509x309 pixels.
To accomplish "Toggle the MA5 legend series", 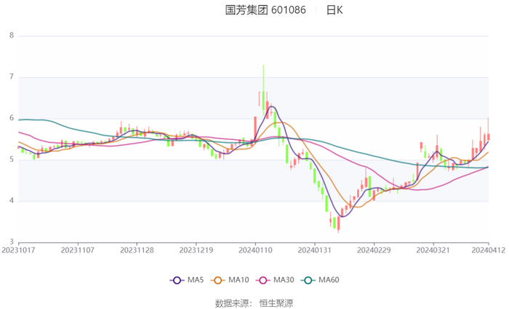I will (x=187, y=280).
